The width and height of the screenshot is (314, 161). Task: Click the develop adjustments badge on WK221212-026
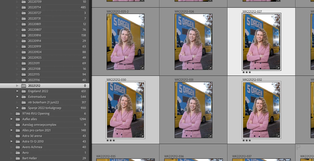(x=210, y=68)
